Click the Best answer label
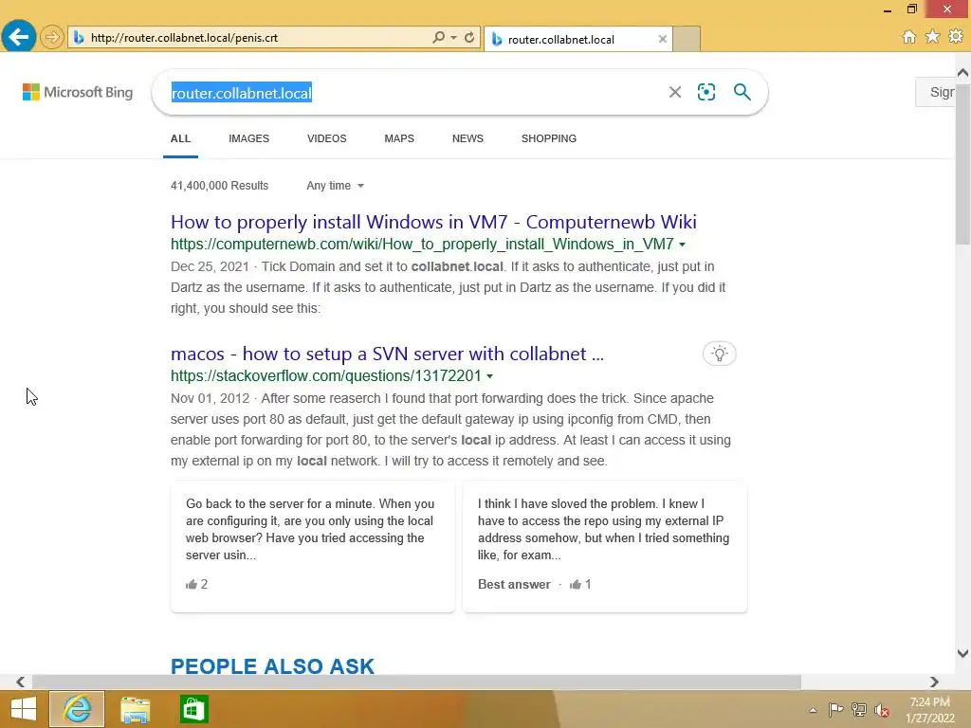Screen dimensions: 971x728 pos(514,584)
